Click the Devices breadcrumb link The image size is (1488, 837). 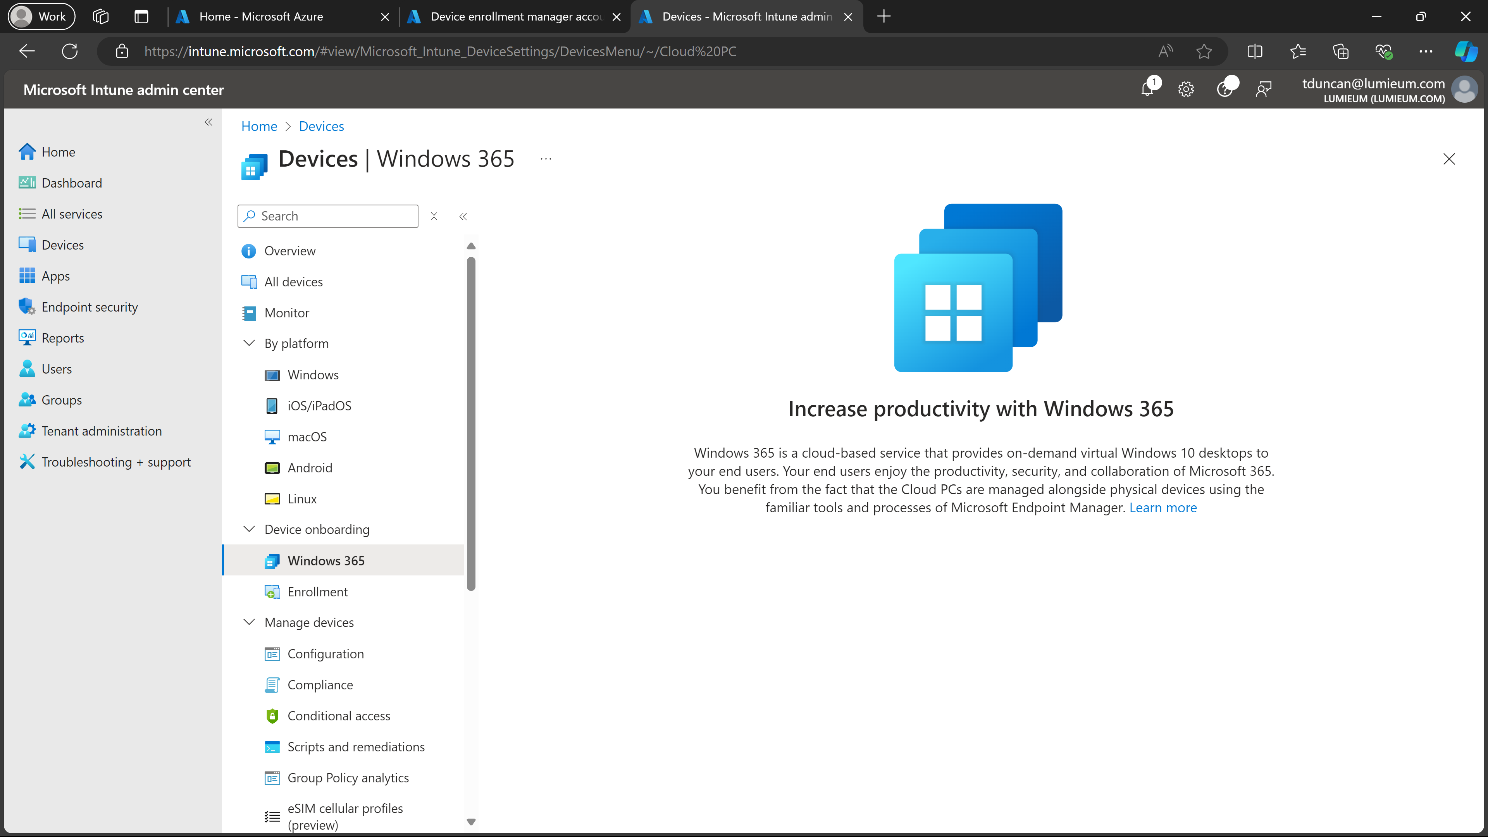(321, 126)
